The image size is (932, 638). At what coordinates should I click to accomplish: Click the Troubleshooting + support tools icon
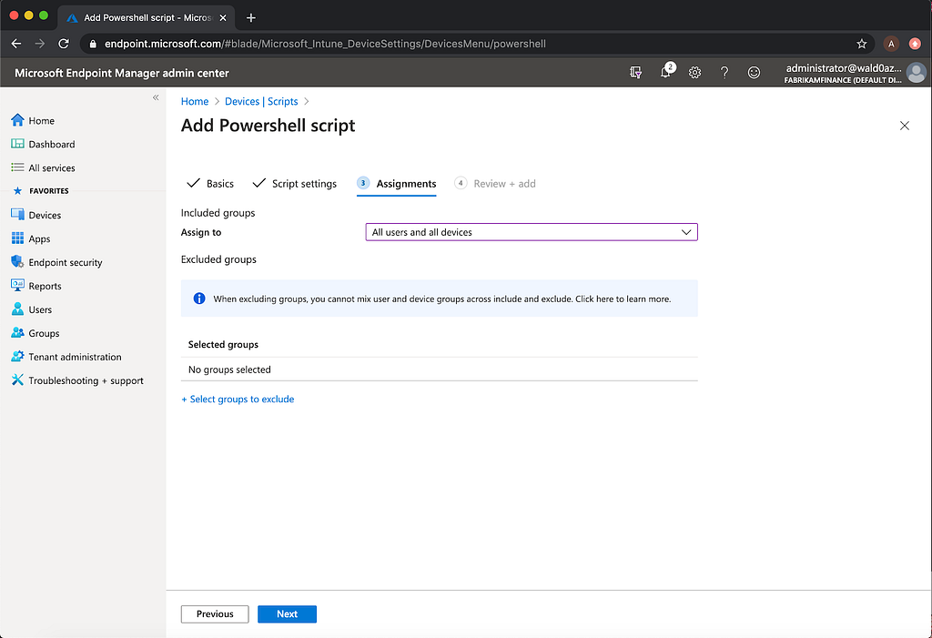pyautogui.click(x=17, y=380)
